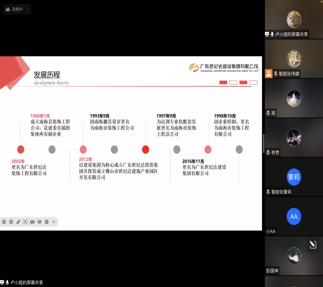The width and height of the screenshot is (323, 287).
Task: Open the comment bubble icon in toolbar
Action: point(39,222)
